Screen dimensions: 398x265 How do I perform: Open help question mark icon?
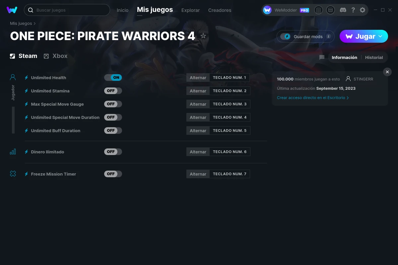(x=353, y=10)
